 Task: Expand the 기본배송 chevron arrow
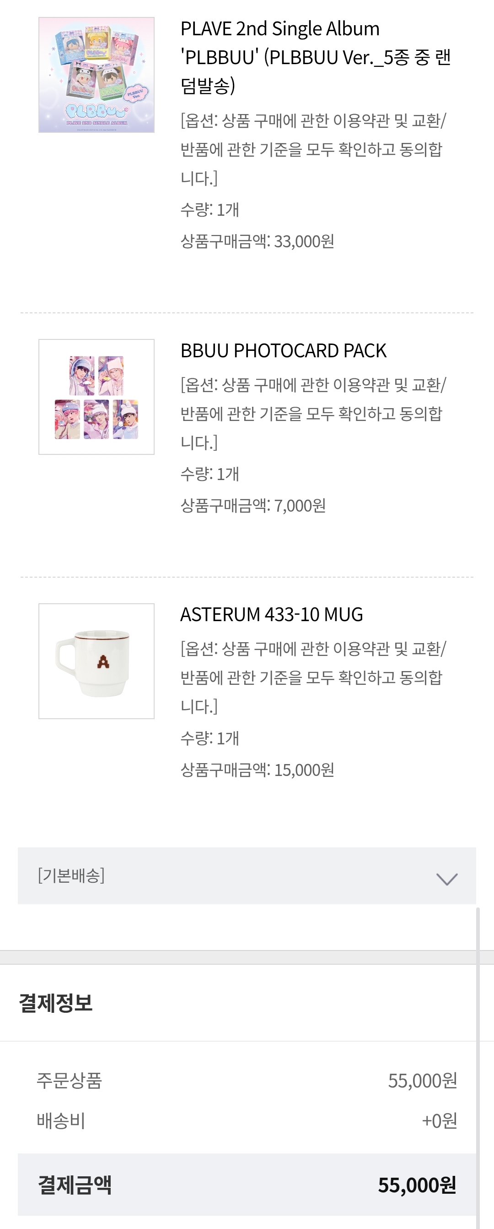[446, 879]
